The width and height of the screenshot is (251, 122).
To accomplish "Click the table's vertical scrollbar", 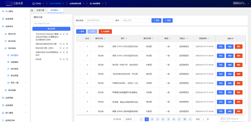I will coord(246,53).
